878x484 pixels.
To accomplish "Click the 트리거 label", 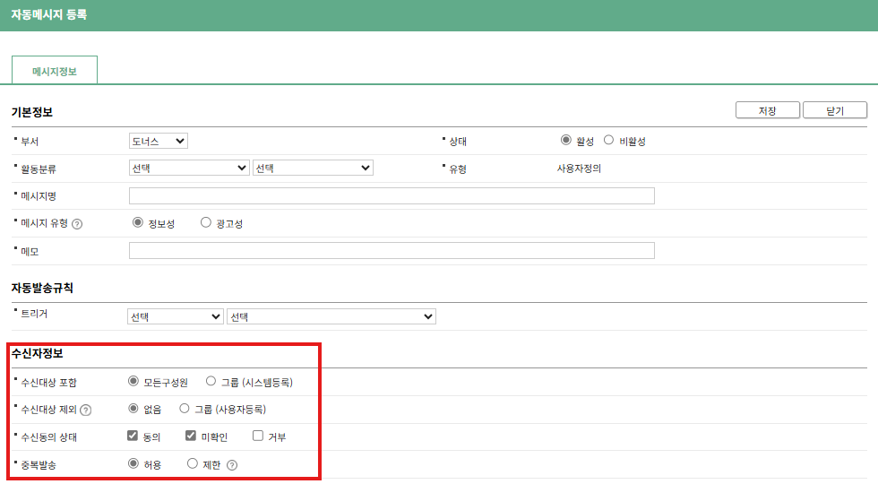I will 34,314.
